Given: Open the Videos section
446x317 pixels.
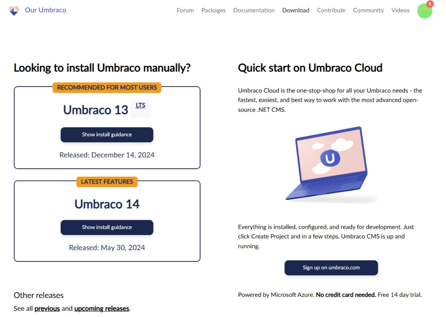Looking at the screenshot, I should pyautogui.click(x=400, y=10).
